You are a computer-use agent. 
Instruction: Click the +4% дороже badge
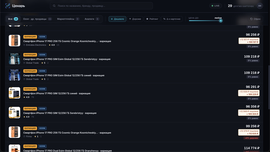[251, 138]
